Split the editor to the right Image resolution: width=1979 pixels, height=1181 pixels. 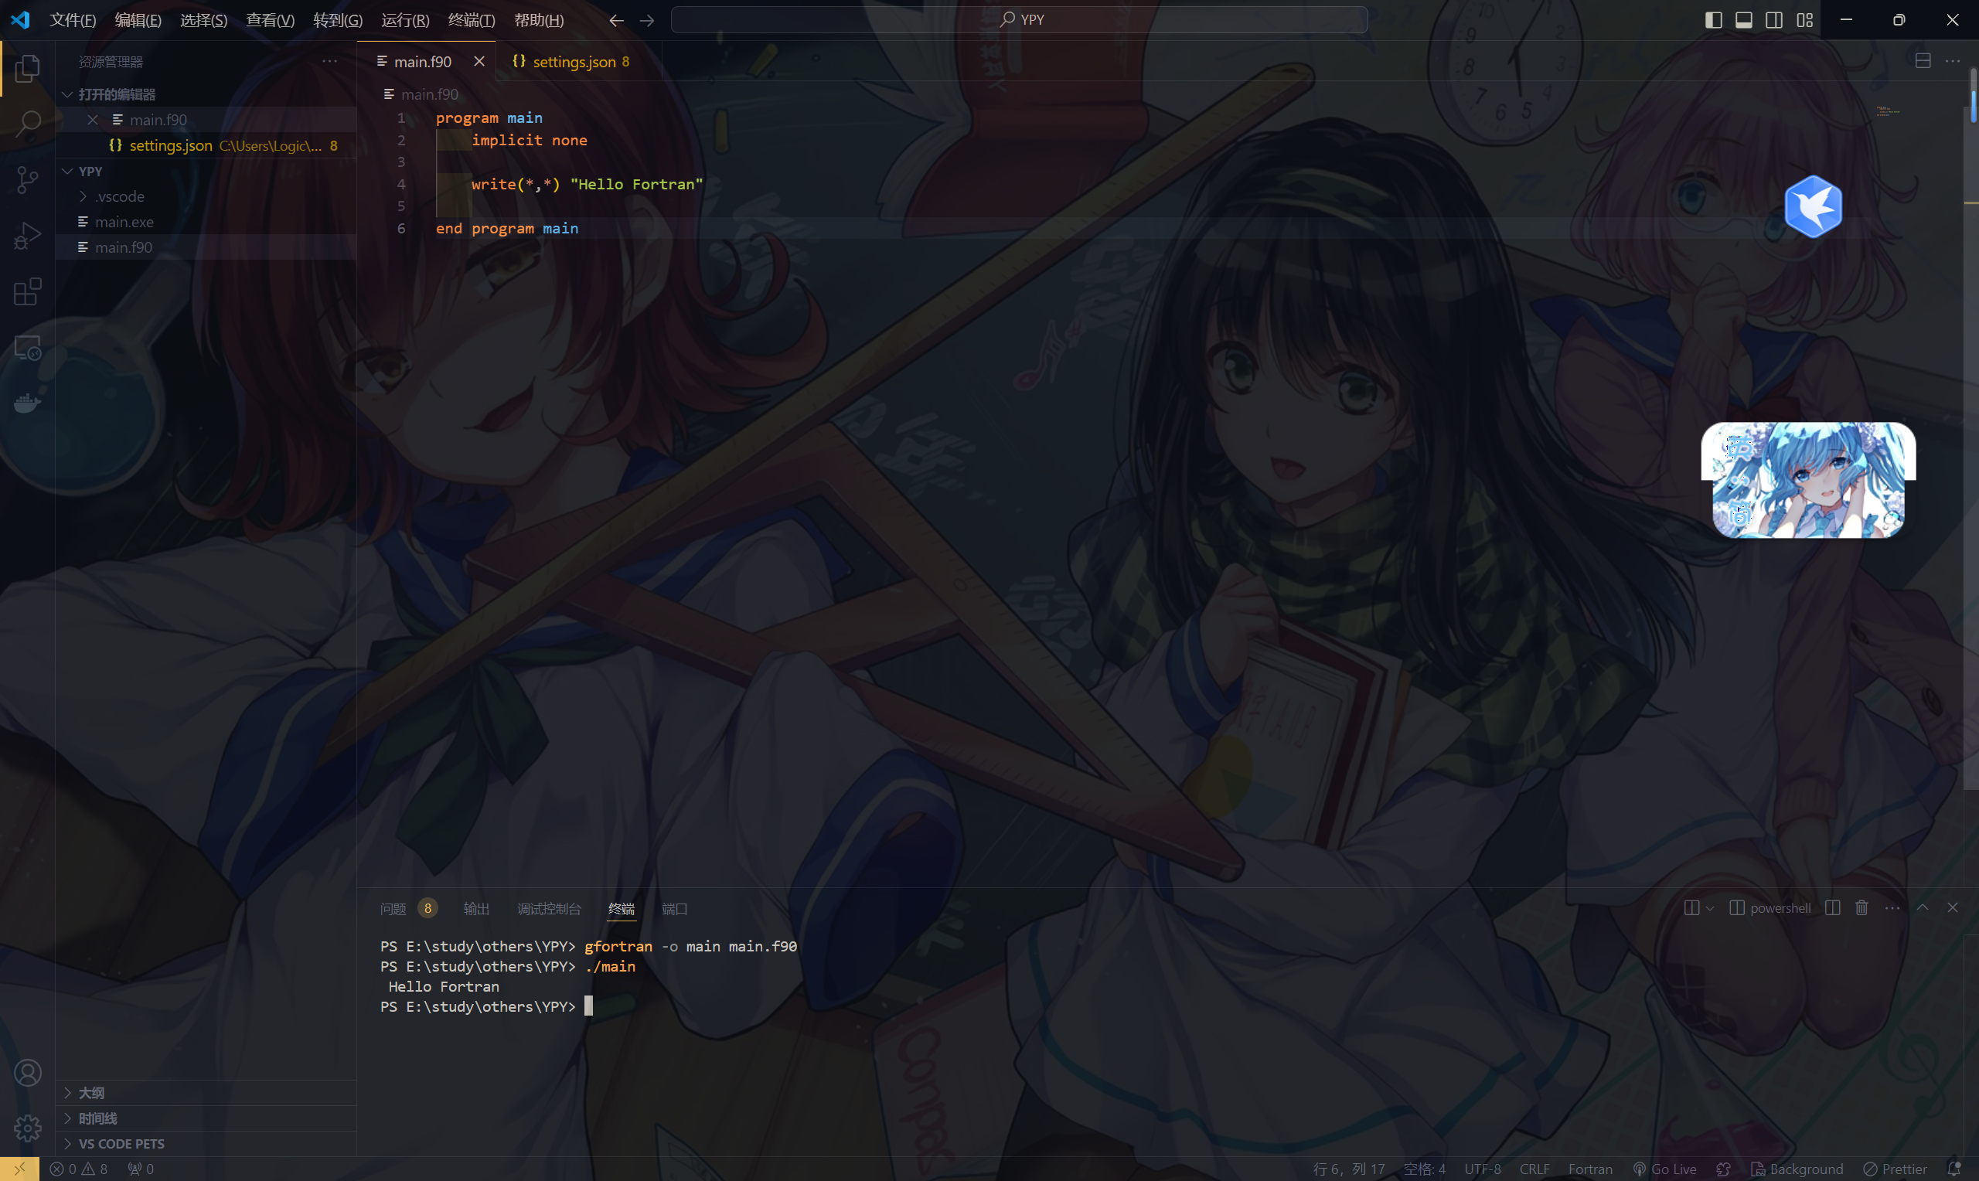pyautogui.click(x=1923, y=61)
